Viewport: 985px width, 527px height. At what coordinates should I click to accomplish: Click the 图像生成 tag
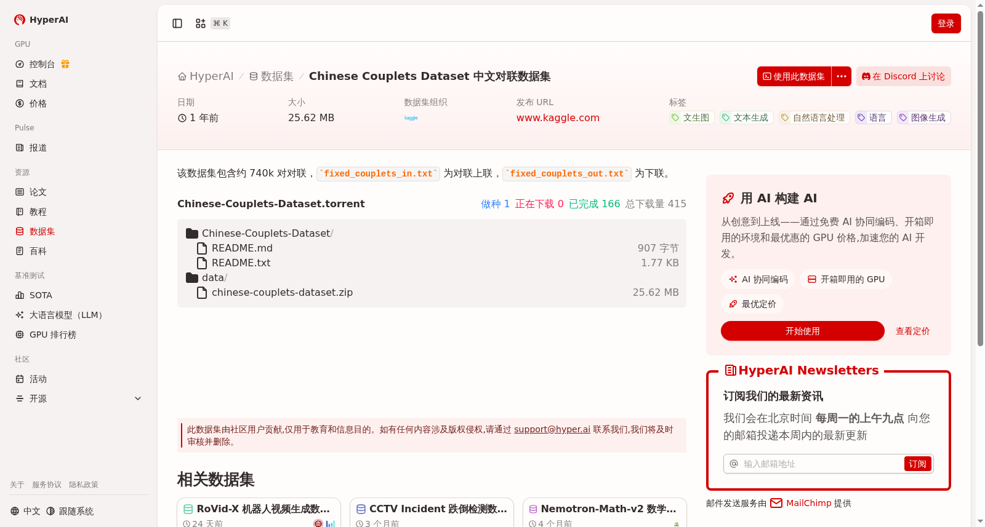(x=924, y=117)
